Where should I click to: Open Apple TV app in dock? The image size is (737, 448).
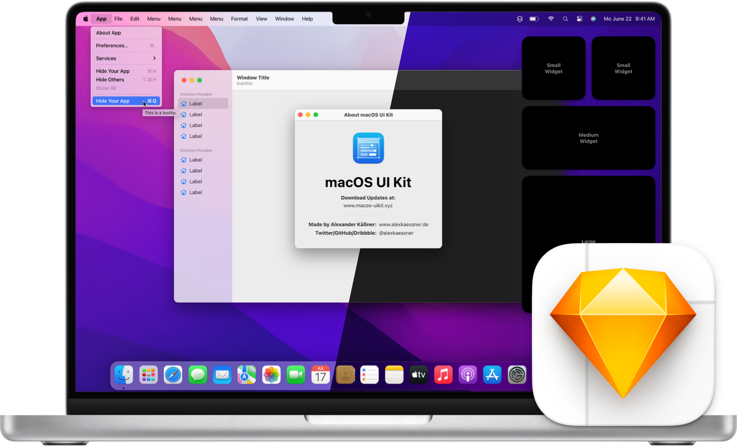tap(419, 375)
